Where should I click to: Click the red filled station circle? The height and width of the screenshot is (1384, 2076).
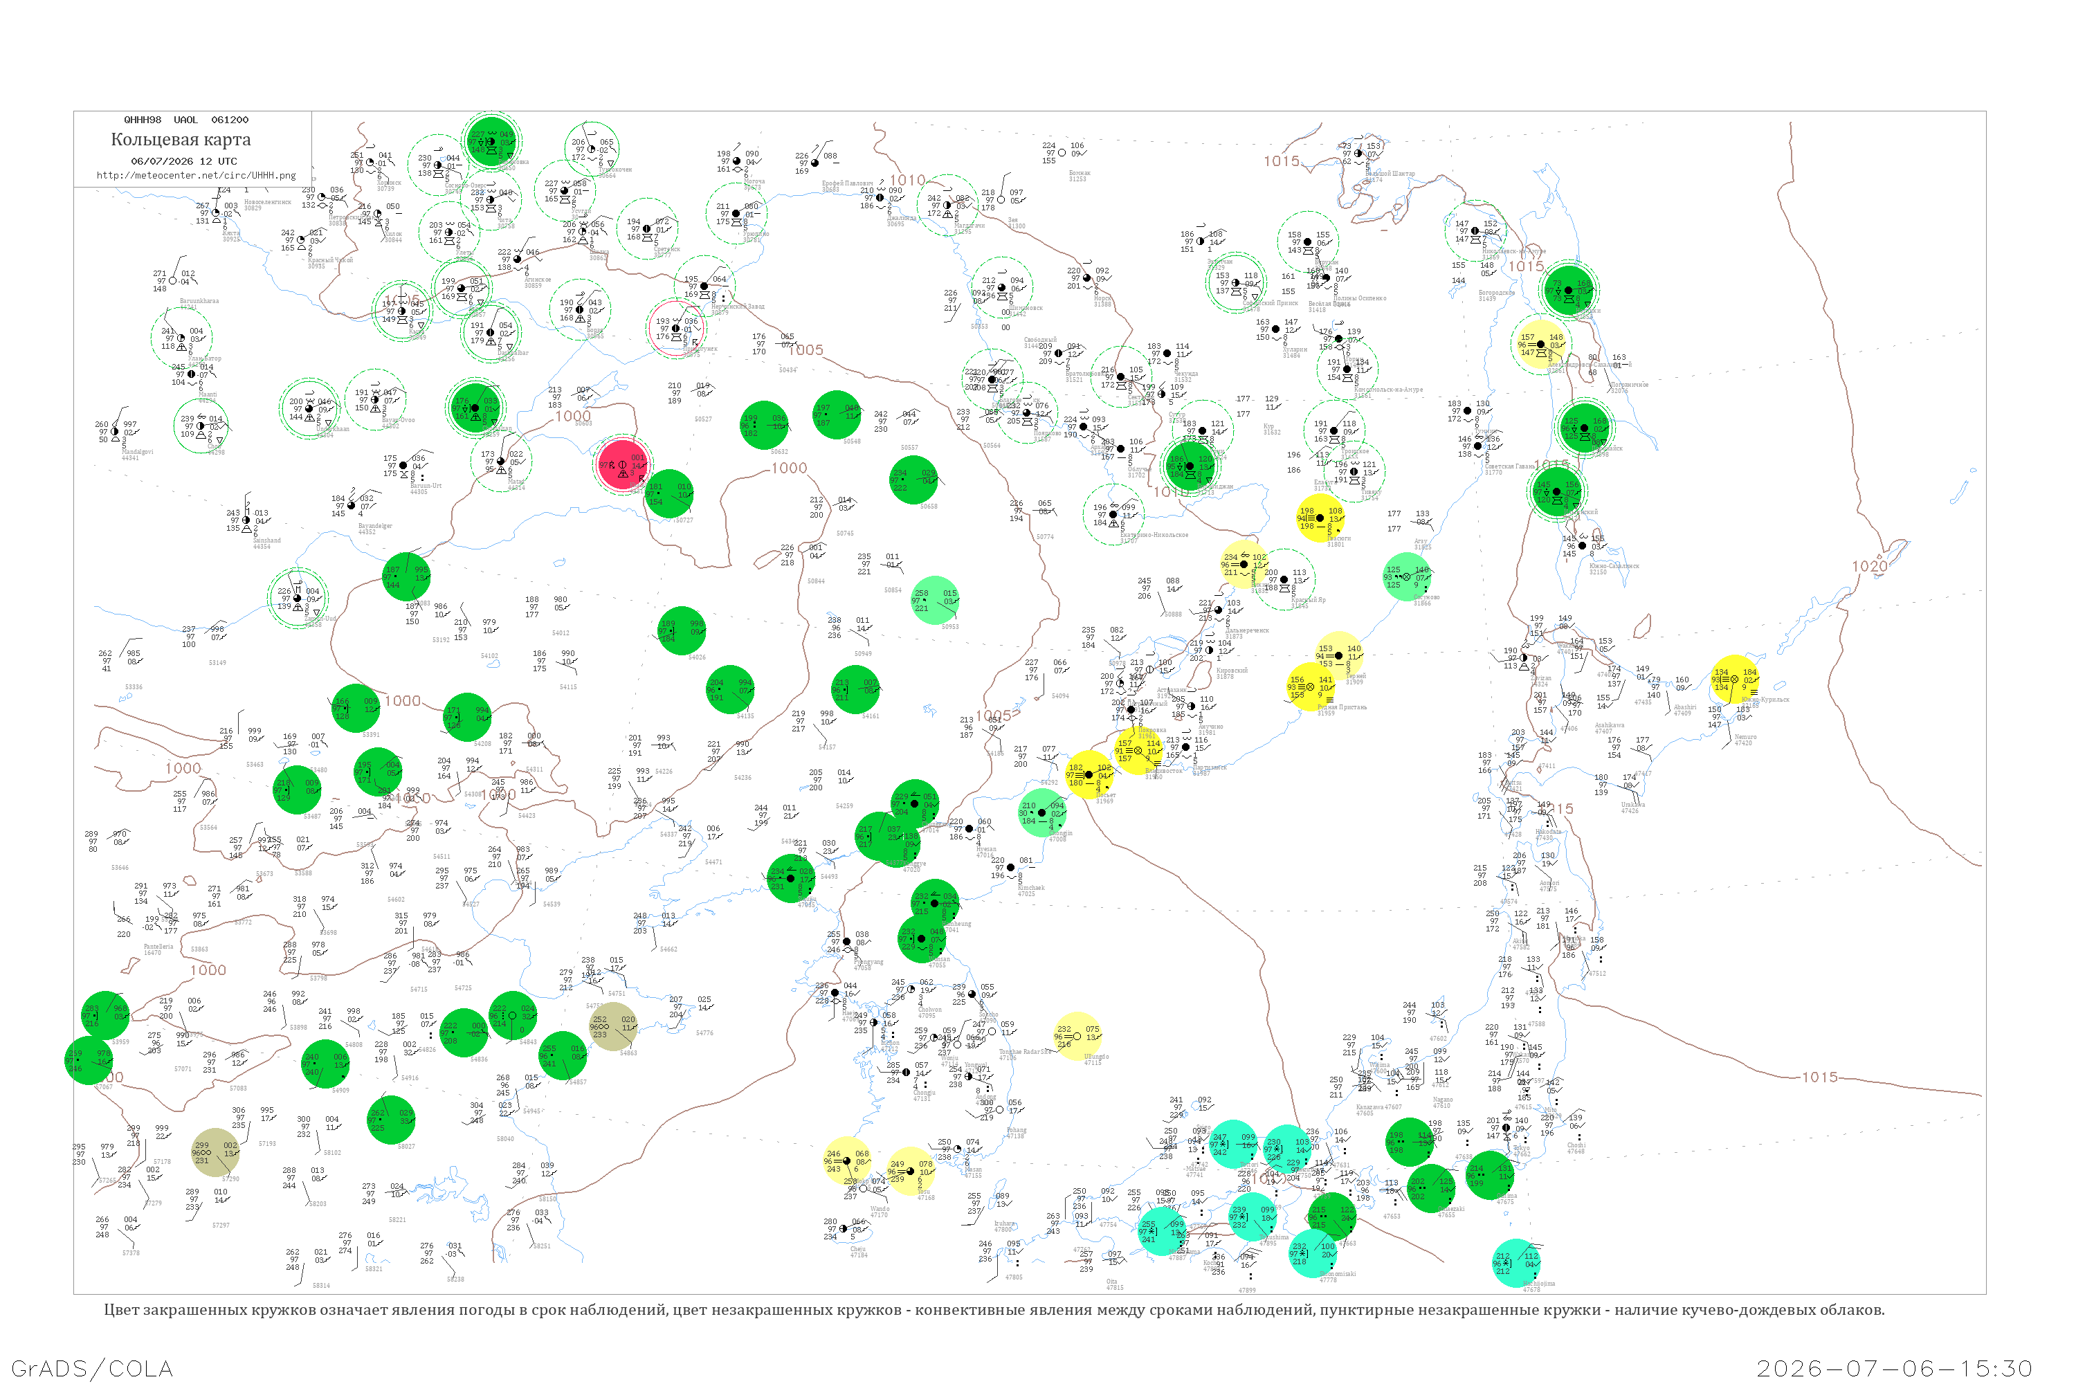(x=622, y=465)
